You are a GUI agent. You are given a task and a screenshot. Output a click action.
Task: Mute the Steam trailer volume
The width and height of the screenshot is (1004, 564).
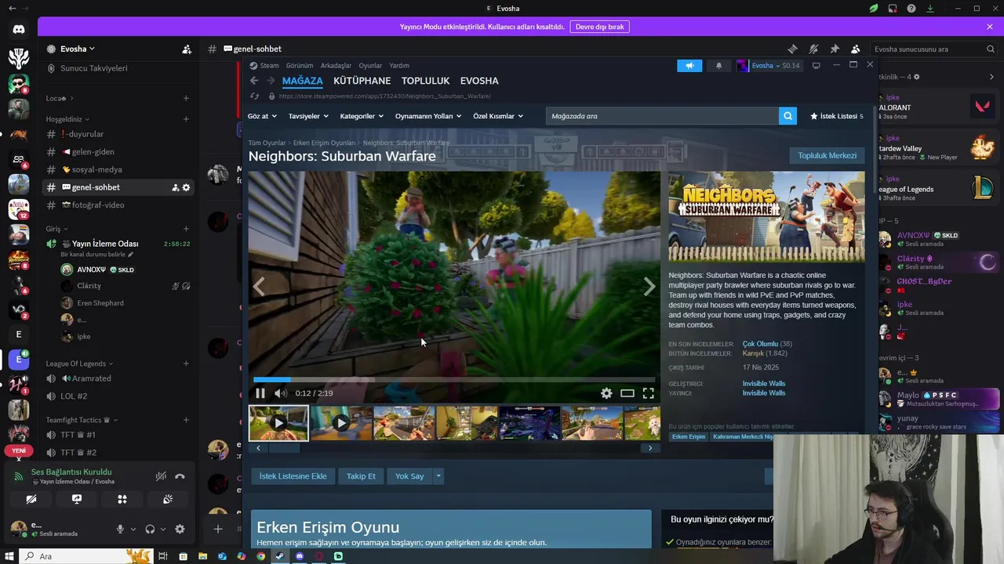click(280, 393)
